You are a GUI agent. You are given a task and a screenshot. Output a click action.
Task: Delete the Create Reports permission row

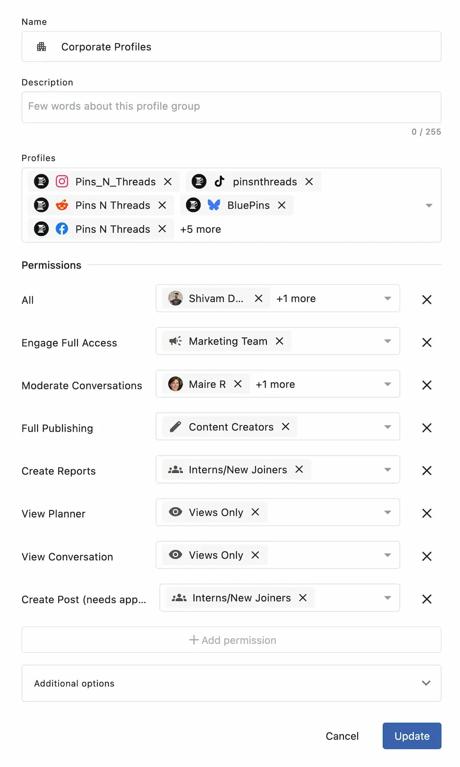427,471
